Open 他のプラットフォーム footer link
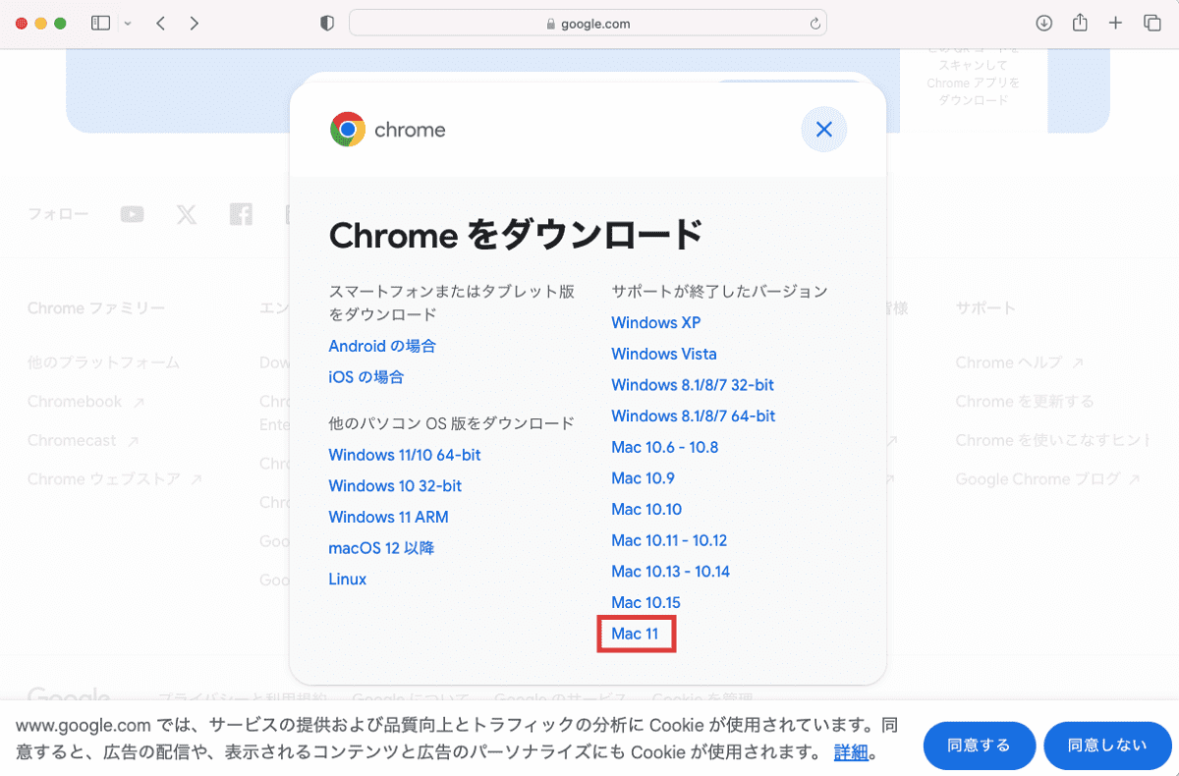The height and width of the screenshot is (776, 1179). (104, 362)
